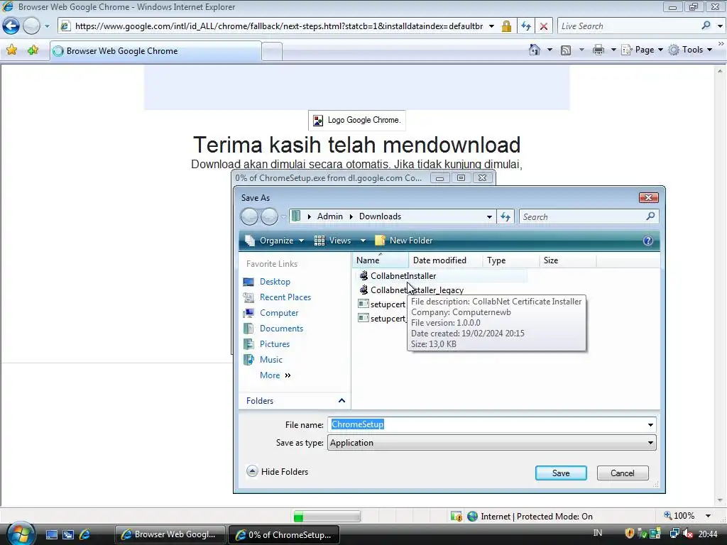Open Favorites Center star icon
This screenshot has height=545, width=727.
11,50
